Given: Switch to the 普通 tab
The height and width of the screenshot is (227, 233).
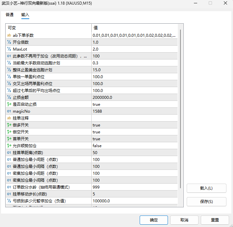Looking at the screenshot, I should click(10, 15).
